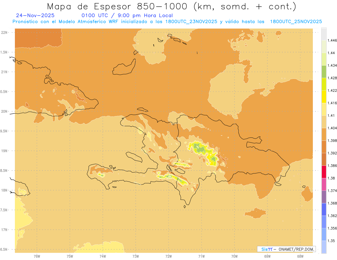The width and height of the screenshot is (337, 260).
Task: Select the blue swatch between 1.362 and 1.368
Action: click(324, 209)
